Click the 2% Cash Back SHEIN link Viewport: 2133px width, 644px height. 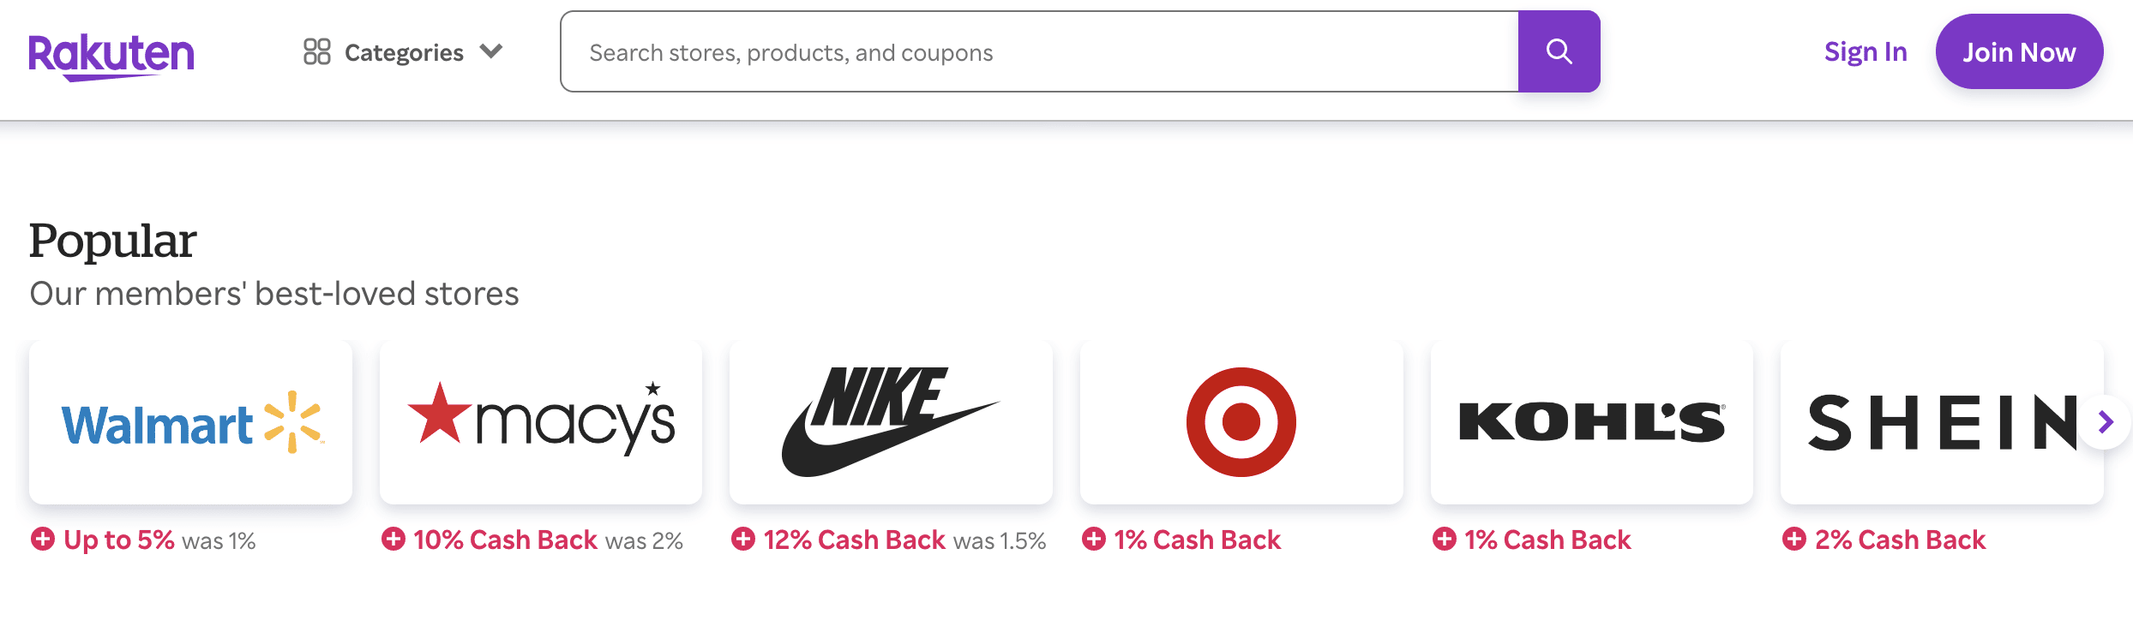tap(1900, 540)
